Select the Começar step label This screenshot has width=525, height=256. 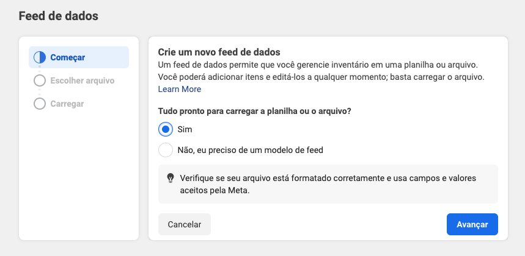click(x=68, y=57)
